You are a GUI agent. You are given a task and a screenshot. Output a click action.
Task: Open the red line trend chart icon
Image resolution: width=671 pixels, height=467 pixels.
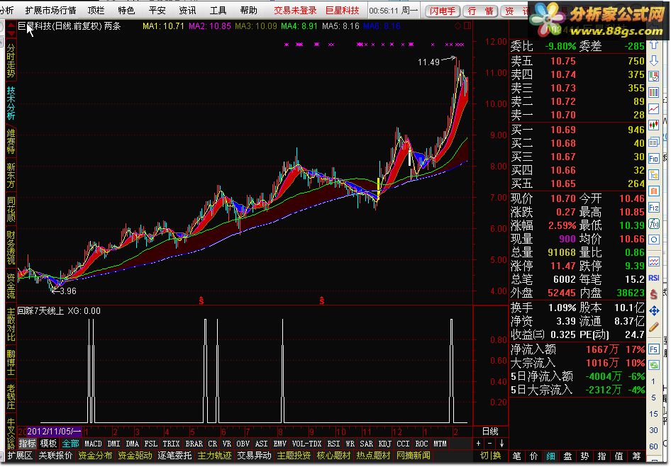tap(653, 108)
